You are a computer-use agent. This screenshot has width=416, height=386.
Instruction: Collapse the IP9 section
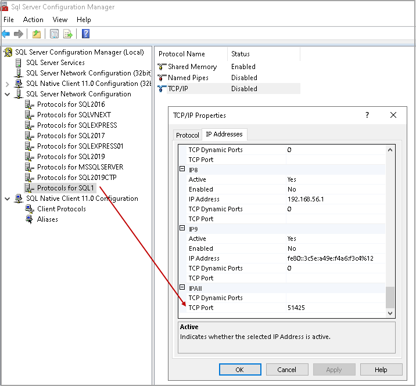[182, 228]
